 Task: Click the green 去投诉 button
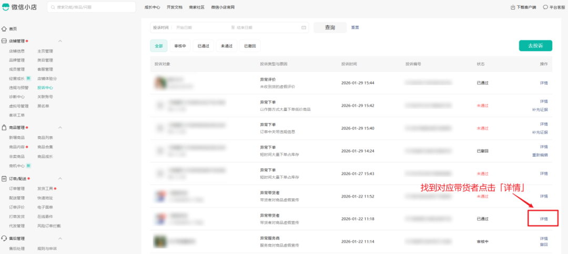535,46
